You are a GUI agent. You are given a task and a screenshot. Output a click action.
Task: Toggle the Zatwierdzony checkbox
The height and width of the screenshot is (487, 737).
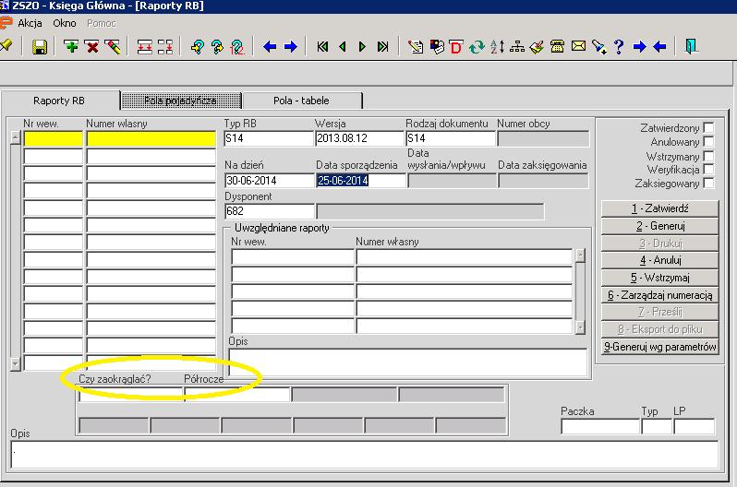click(708, 127)
